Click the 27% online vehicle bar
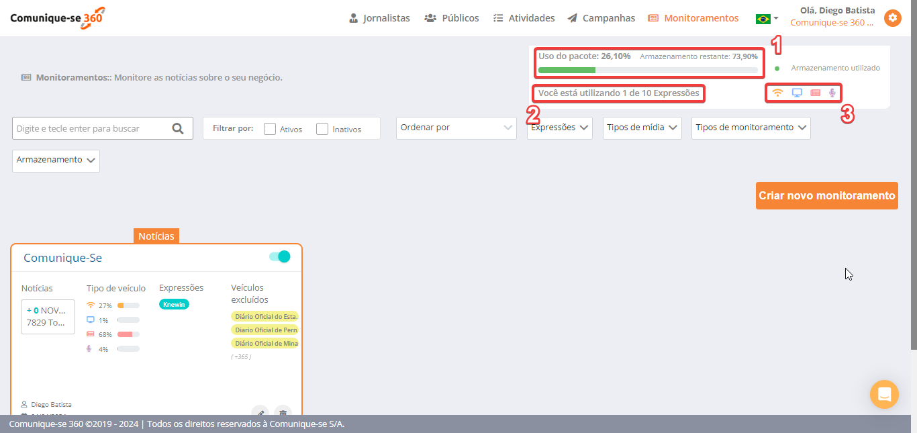 tap(128, 305)
